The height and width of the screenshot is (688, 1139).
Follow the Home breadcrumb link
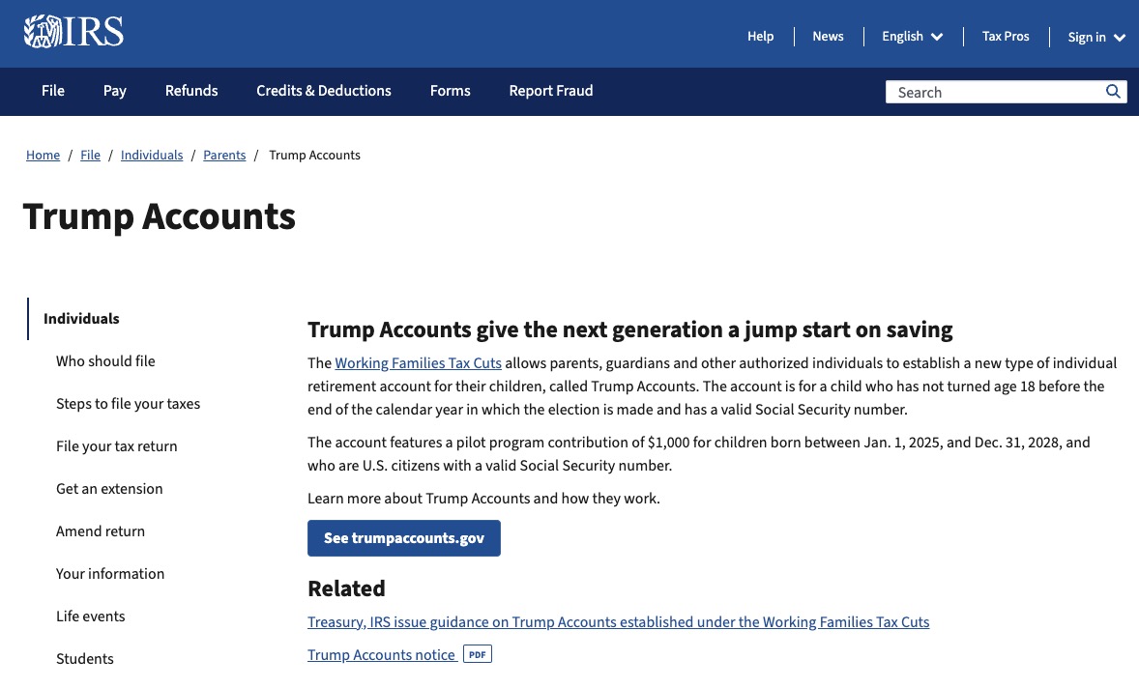click(43, 156)
